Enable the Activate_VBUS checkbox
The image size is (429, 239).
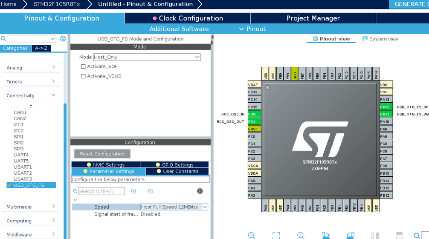pos(83,76)
